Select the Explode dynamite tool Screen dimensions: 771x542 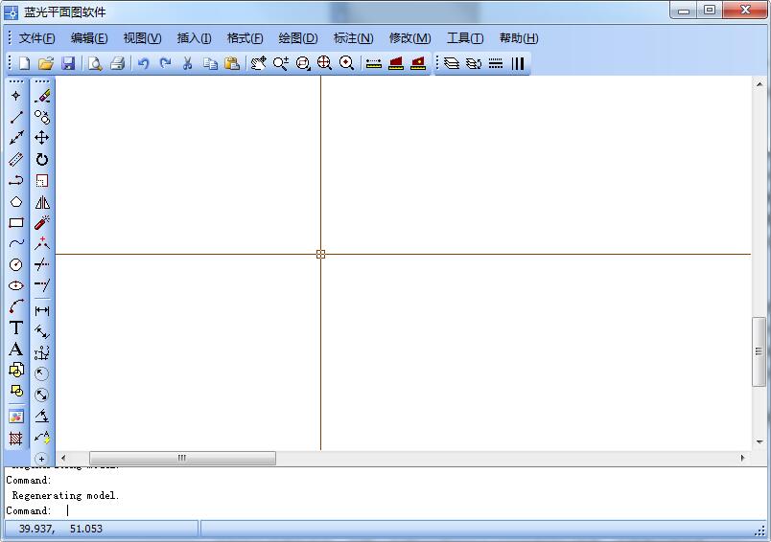[42, 223]
